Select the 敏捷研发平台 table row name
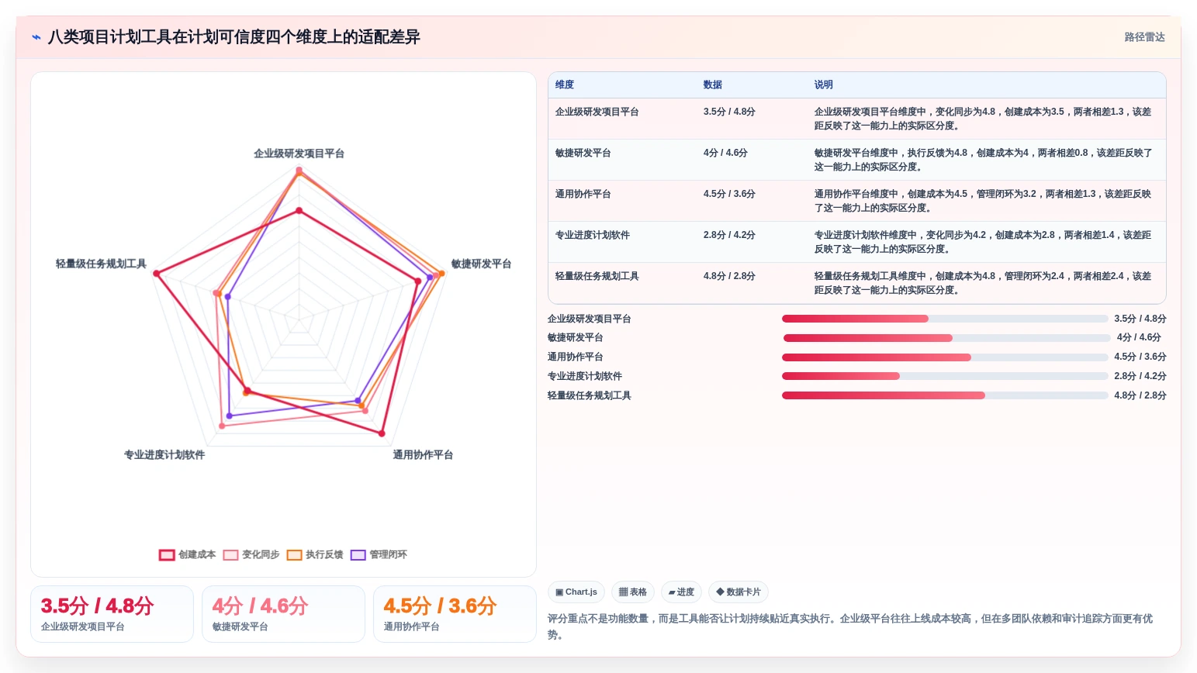Viewport: 1197px width, 673px height. point(583,154)
